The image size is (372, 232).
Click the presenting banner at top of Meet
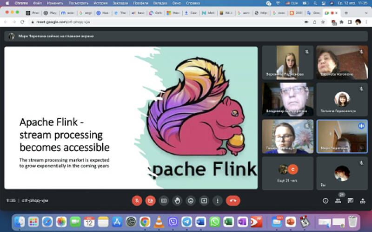tap(186, 36)
